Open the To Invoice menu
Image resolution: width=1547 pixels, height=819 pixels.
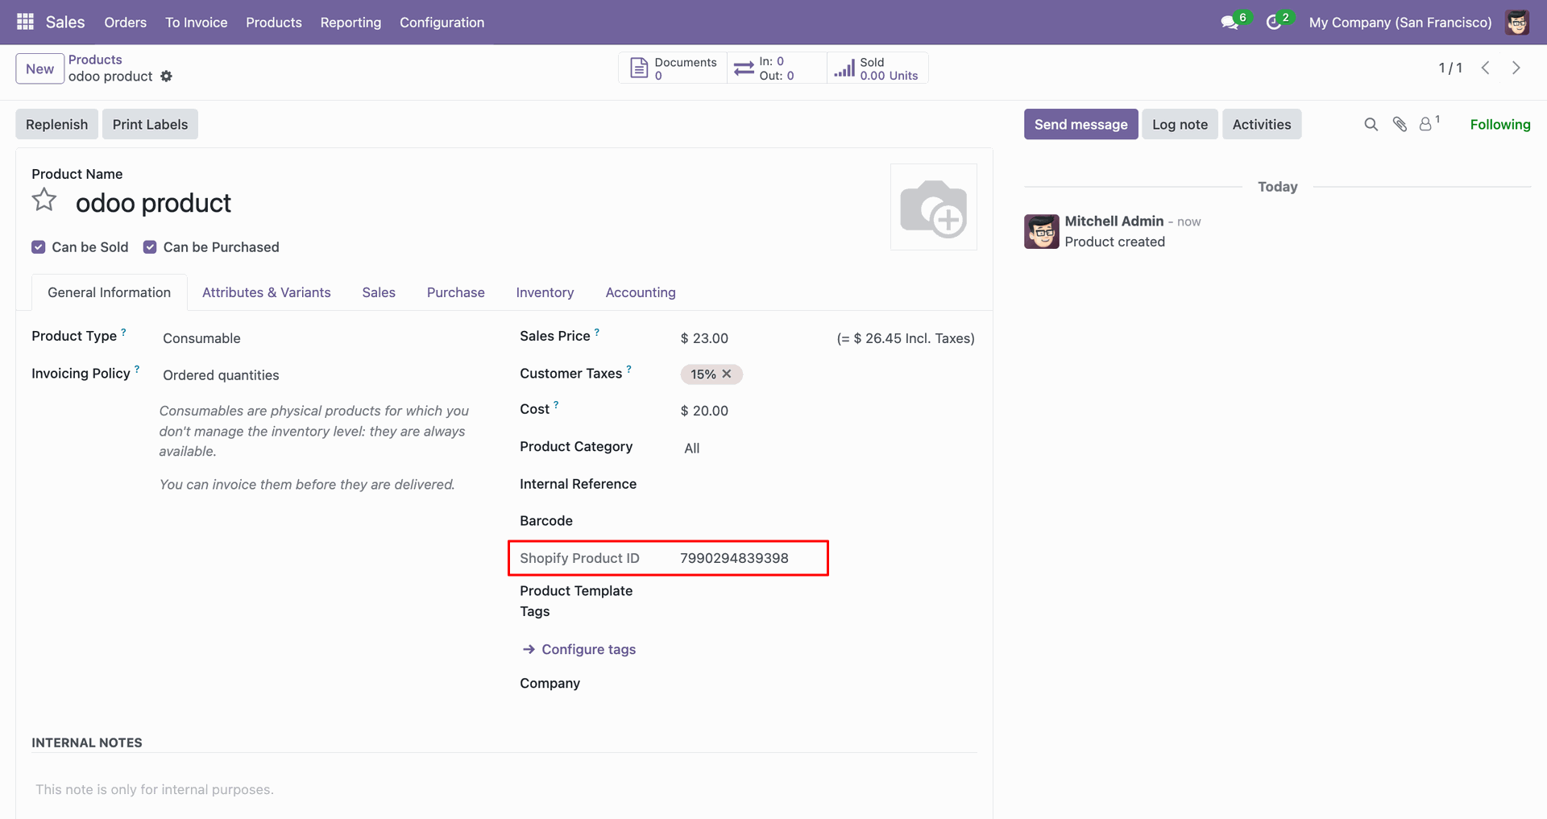pyautogui.click(x=197, y=23)
